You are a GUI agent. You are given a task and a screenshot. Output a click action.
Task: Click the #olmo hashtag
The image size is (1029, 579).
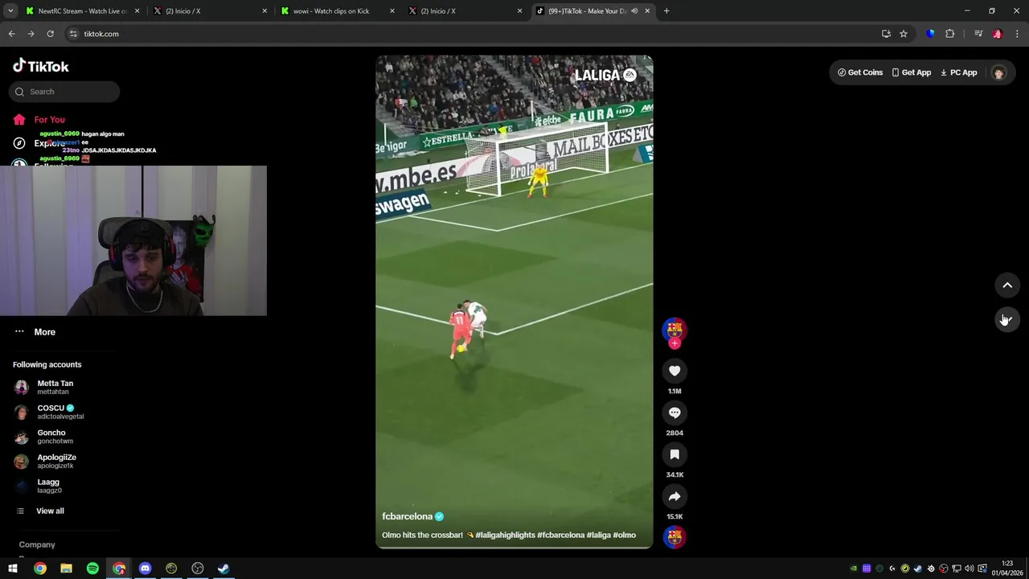point(625,535)
